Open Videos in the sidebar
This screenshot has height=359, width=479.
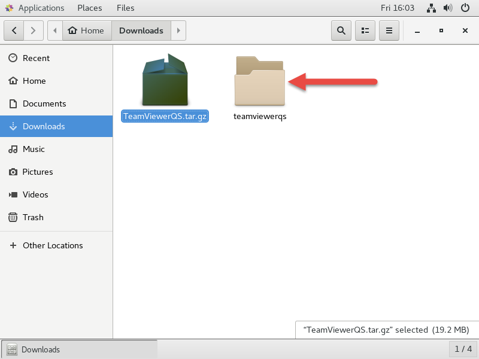pos(56,194)
